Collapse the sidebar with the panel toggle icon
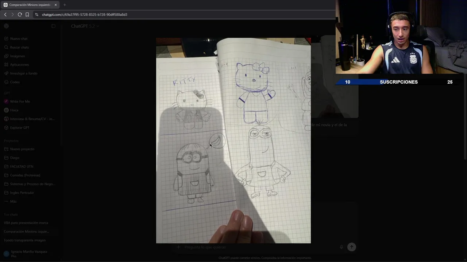The image size is (467, 262). click(53, 26)
